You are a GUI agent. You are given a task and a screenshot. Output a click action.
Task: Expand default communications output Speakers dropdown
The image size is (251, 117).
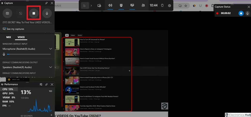pyautogui.click(x=50, y=67)
